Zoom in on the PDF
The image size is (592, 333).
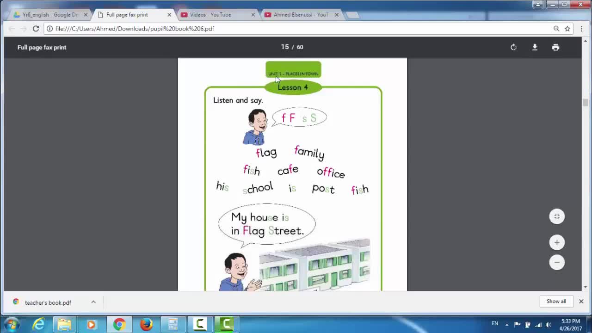[557, 242]
